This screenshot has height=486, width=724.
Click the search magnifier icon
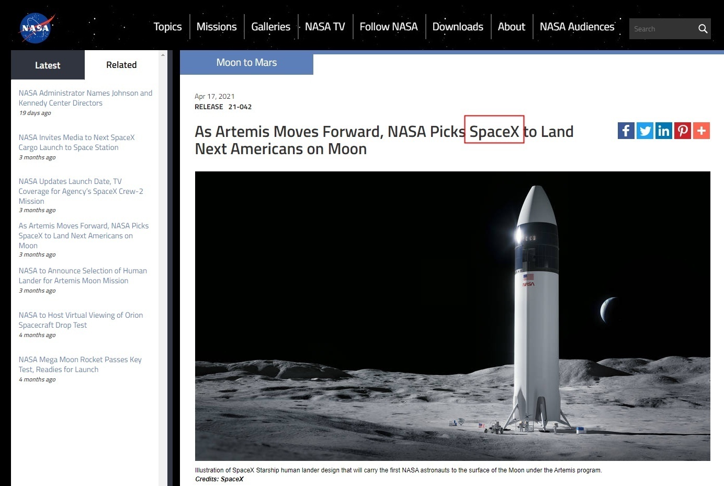click(x=703, y=29)
